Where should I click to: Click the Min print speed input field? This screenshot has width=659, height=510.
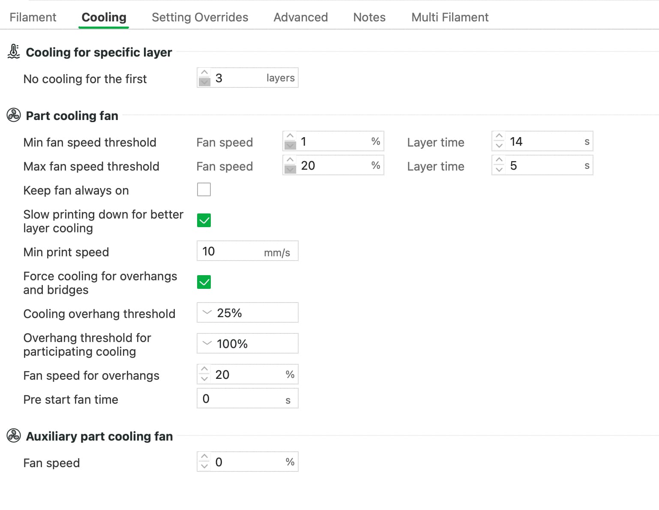[x=247, y=251]
